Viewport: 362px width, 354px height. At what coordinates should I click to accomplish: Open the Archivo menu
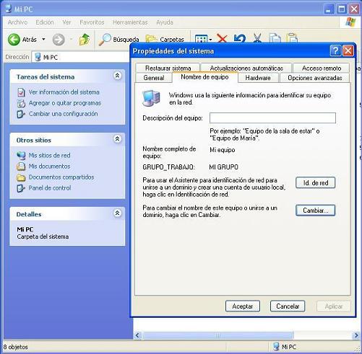coord(17,22)
